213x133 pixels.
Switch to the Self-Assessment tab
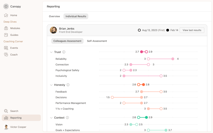tap(97, 41)
